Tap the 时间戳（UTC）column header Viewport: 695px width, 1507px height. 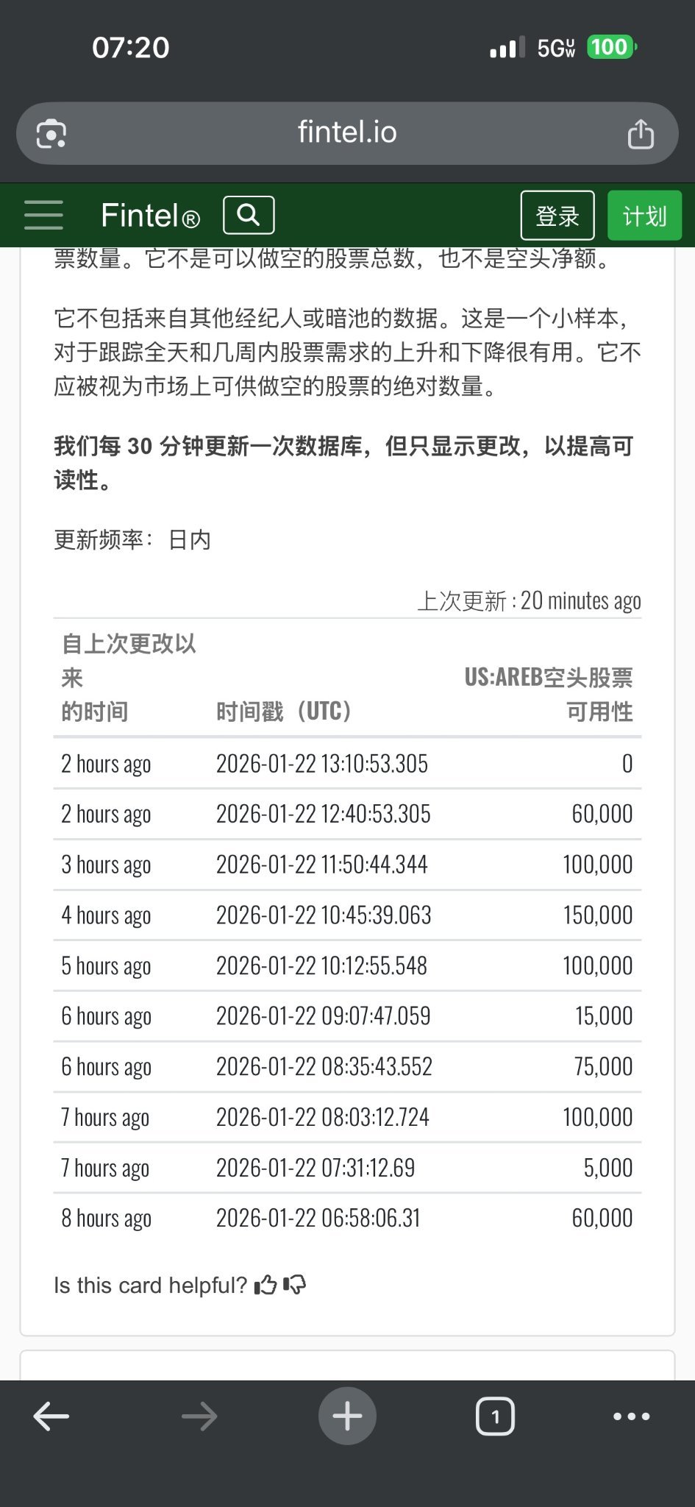(x=284, y=712)
